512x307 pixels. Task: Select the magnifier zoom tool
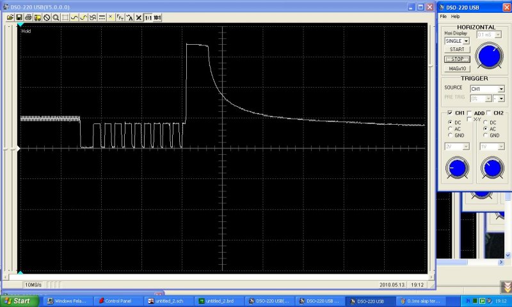pyautogui.click(x=56, y=18)
